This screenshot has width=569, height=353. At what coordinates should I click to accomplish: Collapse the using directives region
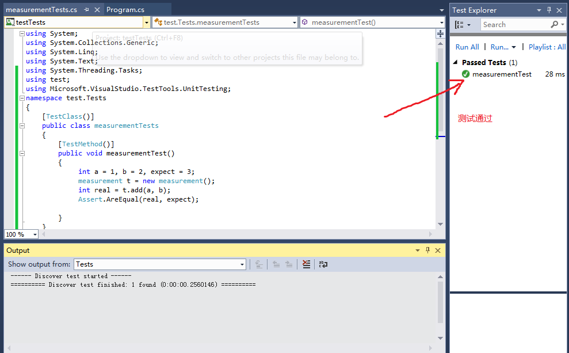coord(22,33)
